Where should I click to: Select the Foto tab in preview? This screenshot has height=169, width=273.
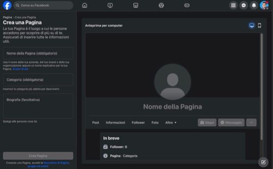point(155,123)
